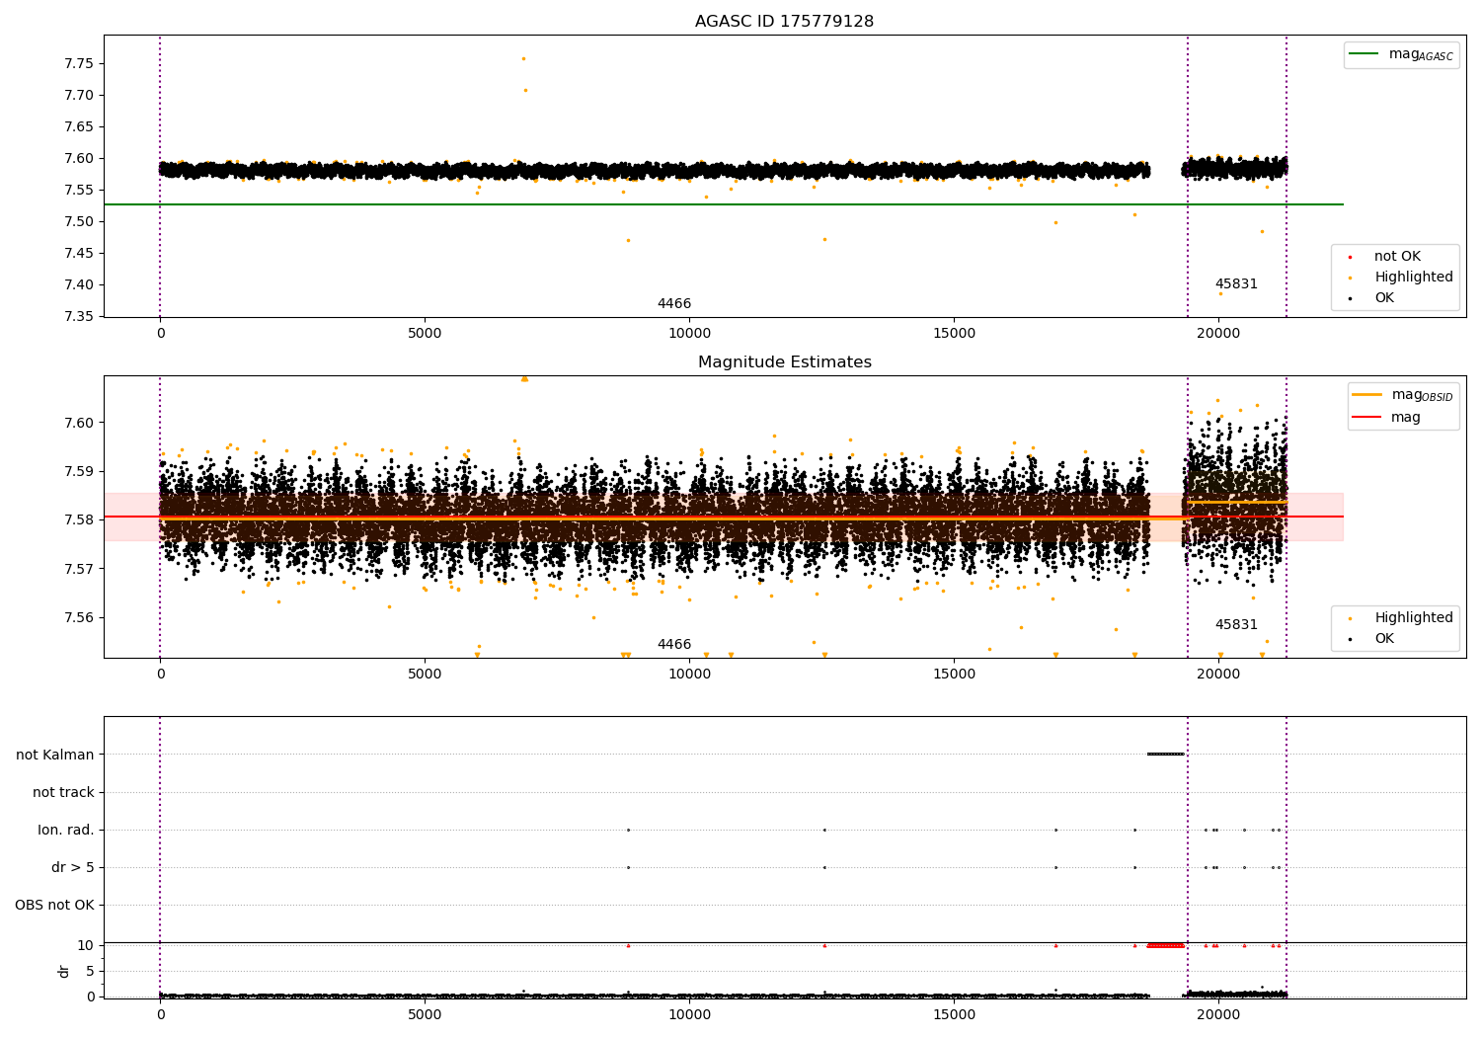
Task: Click the 'Highlighted' legend marker in Magnitude Estimates
Action: tap(1351, 618)
